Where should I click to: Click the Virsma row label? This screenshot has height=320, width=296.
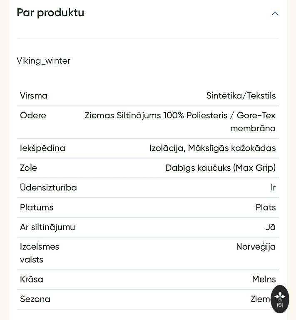click(34, 96)
